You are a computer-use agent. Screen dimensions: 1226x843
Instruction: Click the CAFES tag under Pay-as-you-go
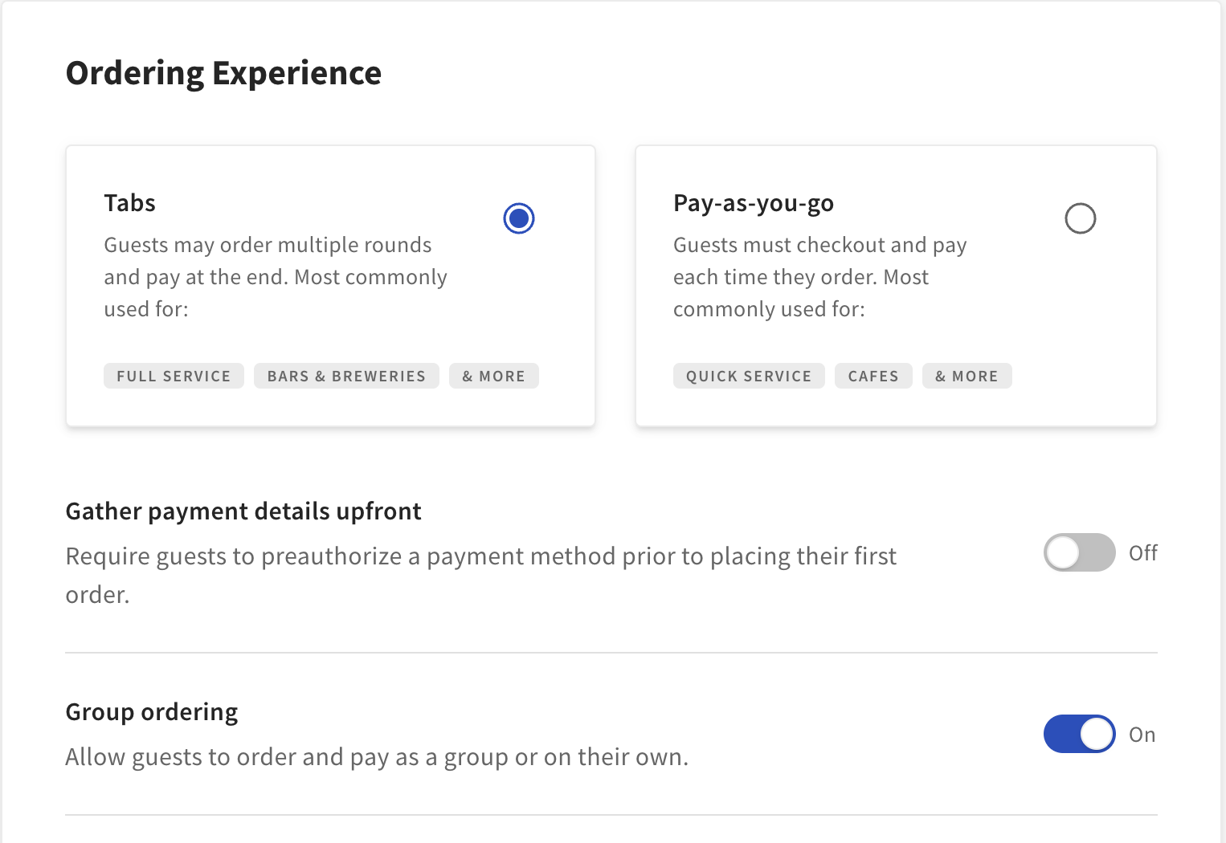pyautogui.click(x=873, y=375)
